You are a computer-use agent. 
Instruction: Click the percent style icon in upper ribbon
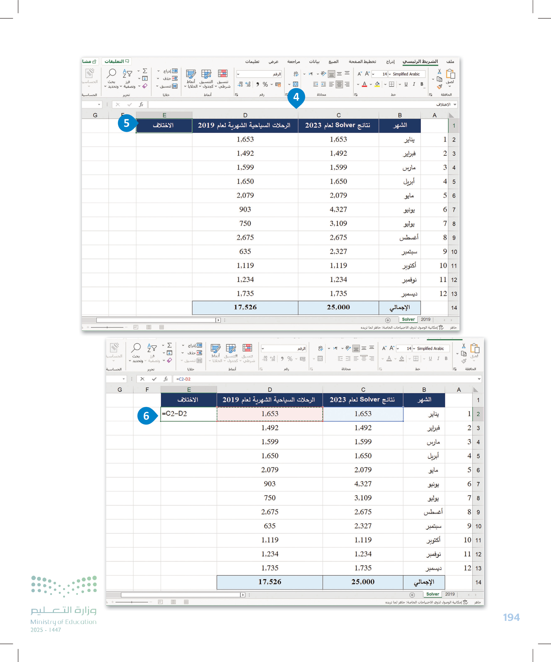click(265, 84)
